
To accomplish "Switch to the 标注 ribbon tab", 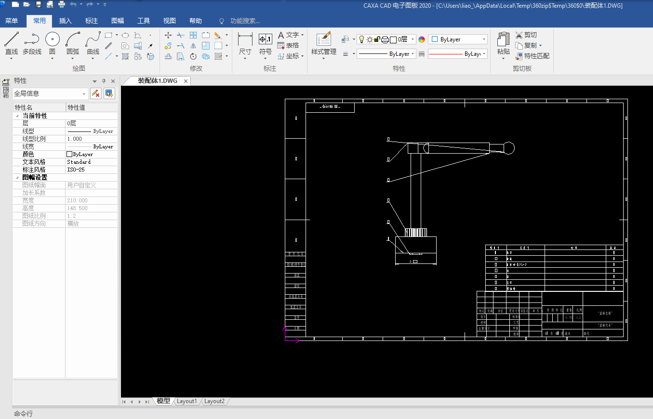I will [92, 21].
